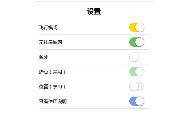Turn off the 飞行模式 yellow toggle
Screen dimensions: 188x116
pyautogui.click(x=137, y=27)
